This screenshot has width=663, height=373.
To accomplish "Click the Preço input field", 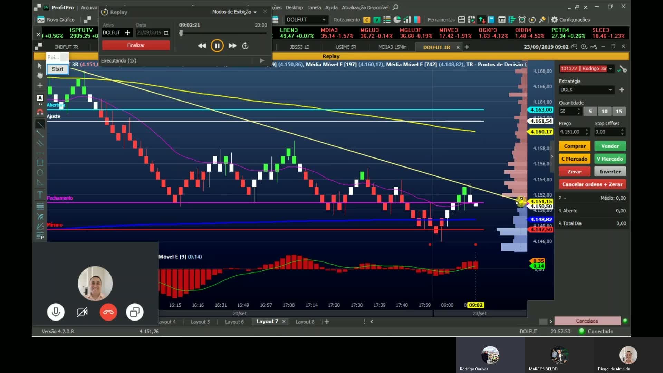I will 571,132.
